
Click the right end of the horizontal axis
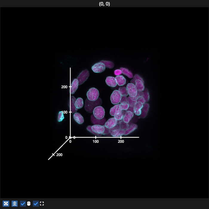[139, 137]
